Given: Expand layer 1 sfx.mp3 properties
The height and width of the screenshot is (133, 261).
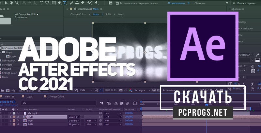Looking at the screenshot, I should (11, 113).
